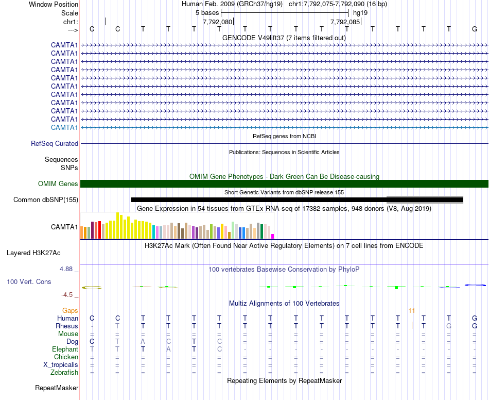The width and height of the screenshot is (489, 400).
Task: Click the 100 Vert. Cons track label
Action: 29,281
